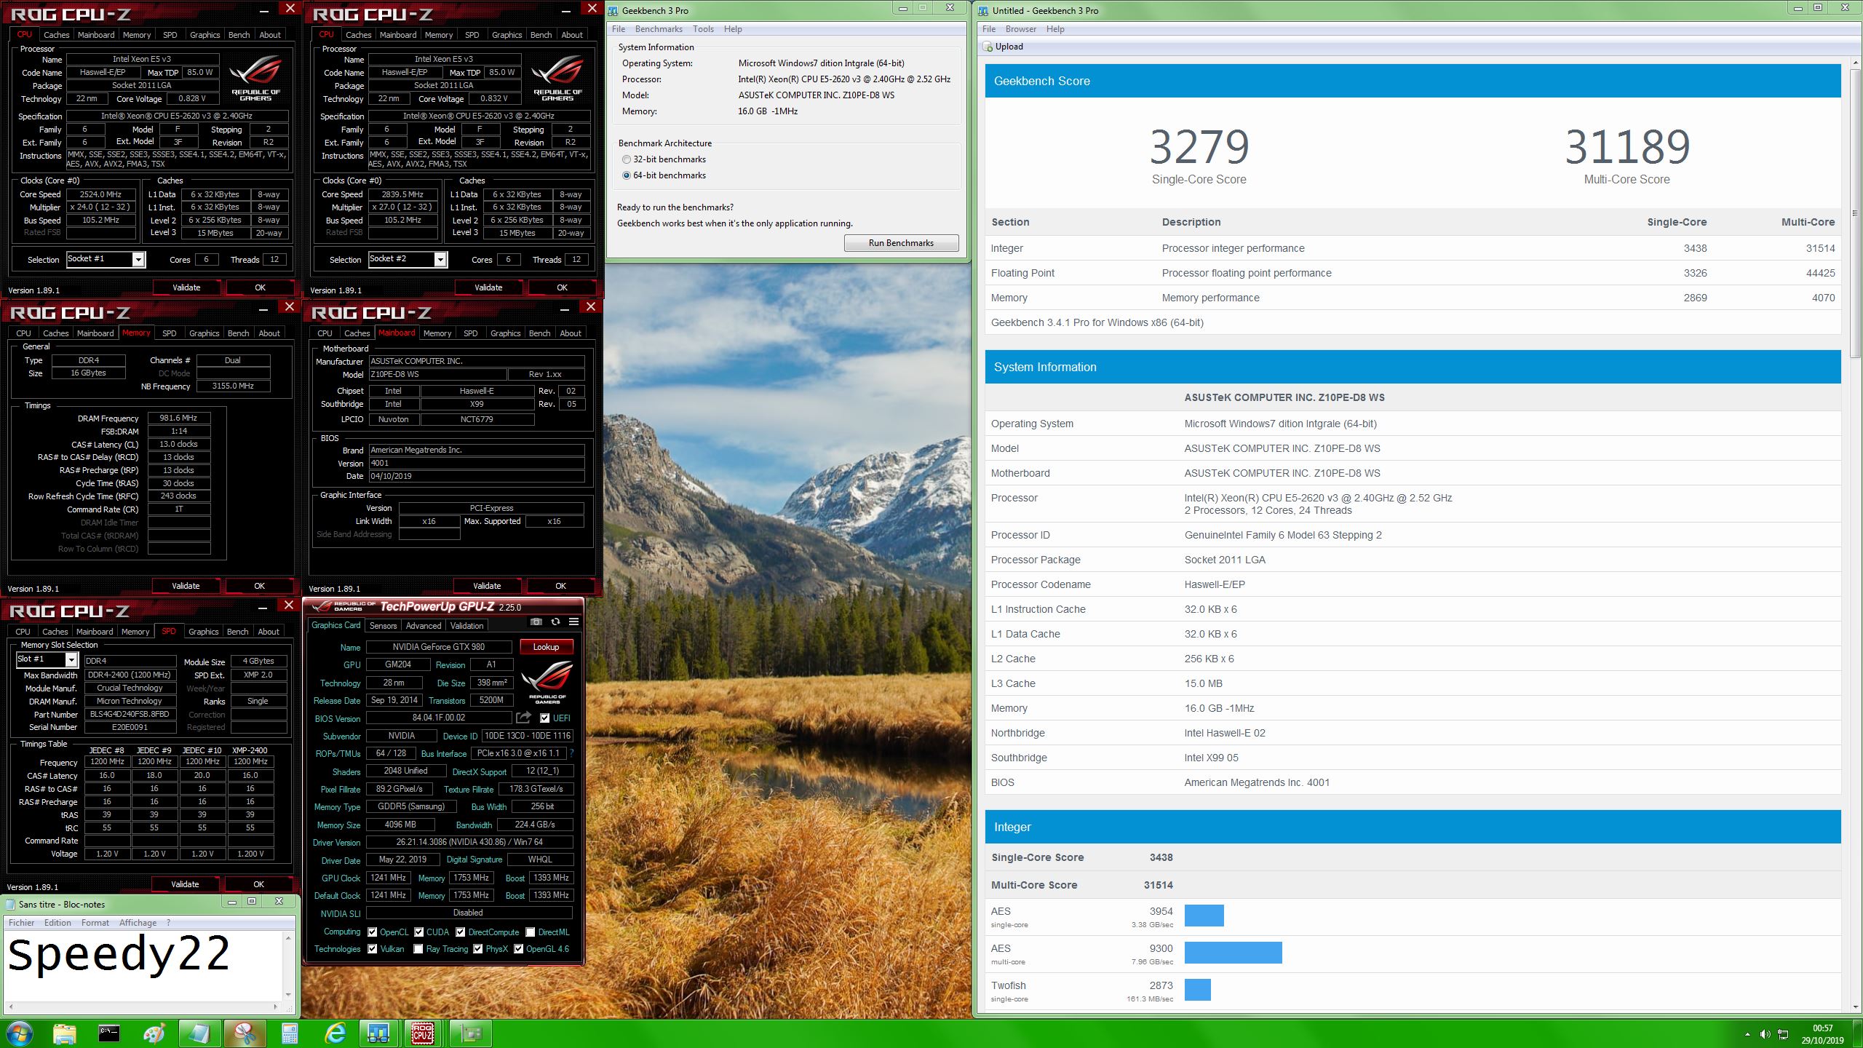The image size is (1863, 1048).
Task: Click Validate in the CPU-Z Memory window
Action: [186, 586]
